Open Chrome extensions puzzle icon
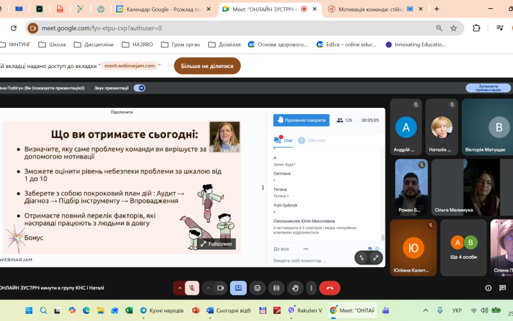513x321 pixels. pyautogui.click(x=476, y=28)
